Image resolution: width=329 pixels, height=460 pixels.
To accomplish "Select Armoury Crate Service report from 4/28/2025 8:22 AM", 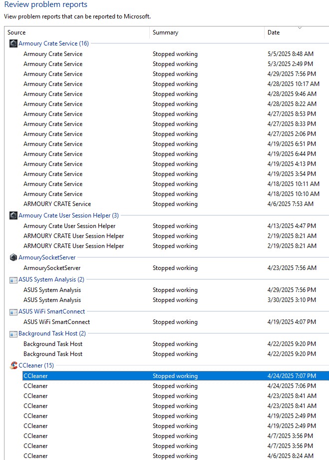I will click(176, 104).
